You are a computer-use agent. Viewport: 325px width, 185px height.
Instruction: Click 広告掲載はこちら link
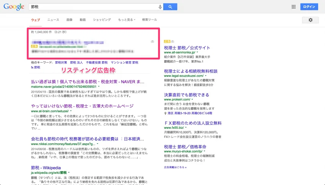175,167
